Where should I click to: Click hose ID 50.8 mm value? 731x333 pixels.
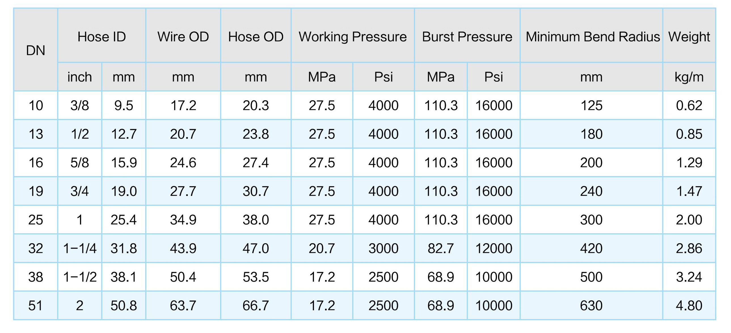pos(124,306)
